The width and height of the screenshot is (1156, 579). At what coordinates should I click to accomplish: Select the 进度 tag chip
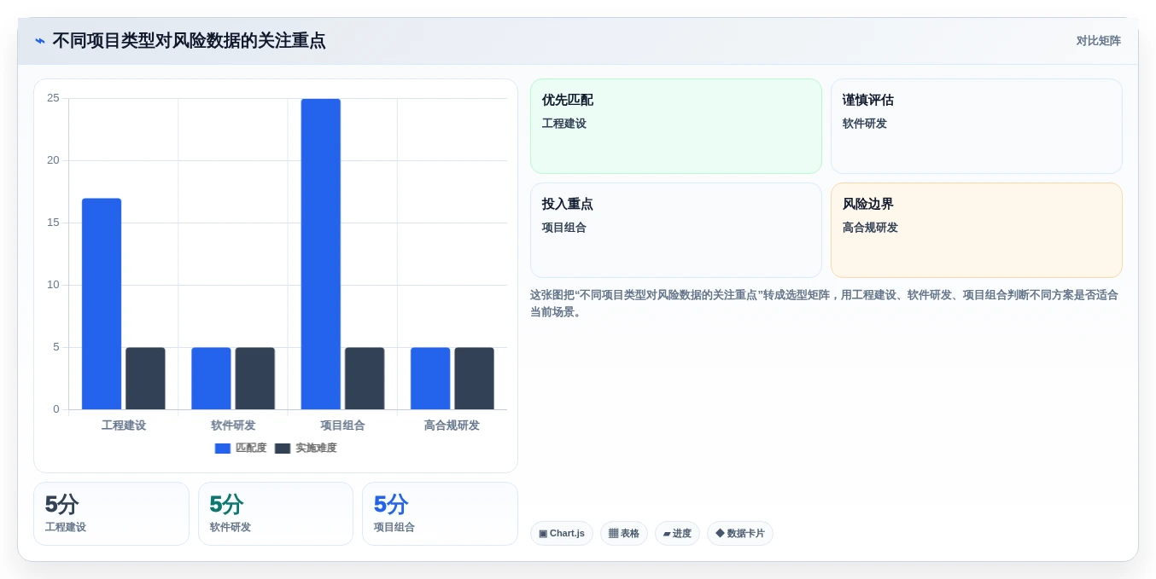[x=677, y=534]
